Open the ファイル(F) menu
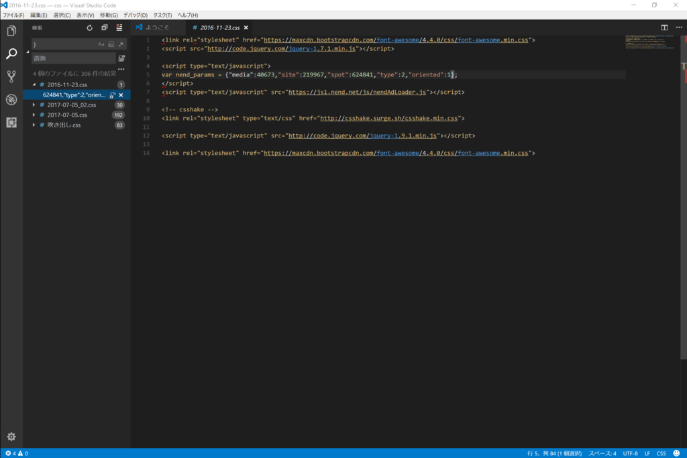The width and height of the screenshot is (687, 458). [13, 15]
